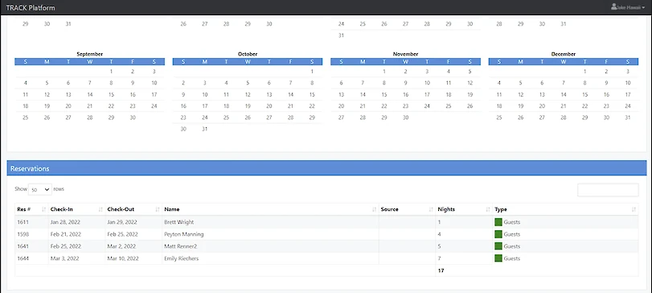The image size is (652, 293).
Task: Click the November month heading
Action: (405, 54)
